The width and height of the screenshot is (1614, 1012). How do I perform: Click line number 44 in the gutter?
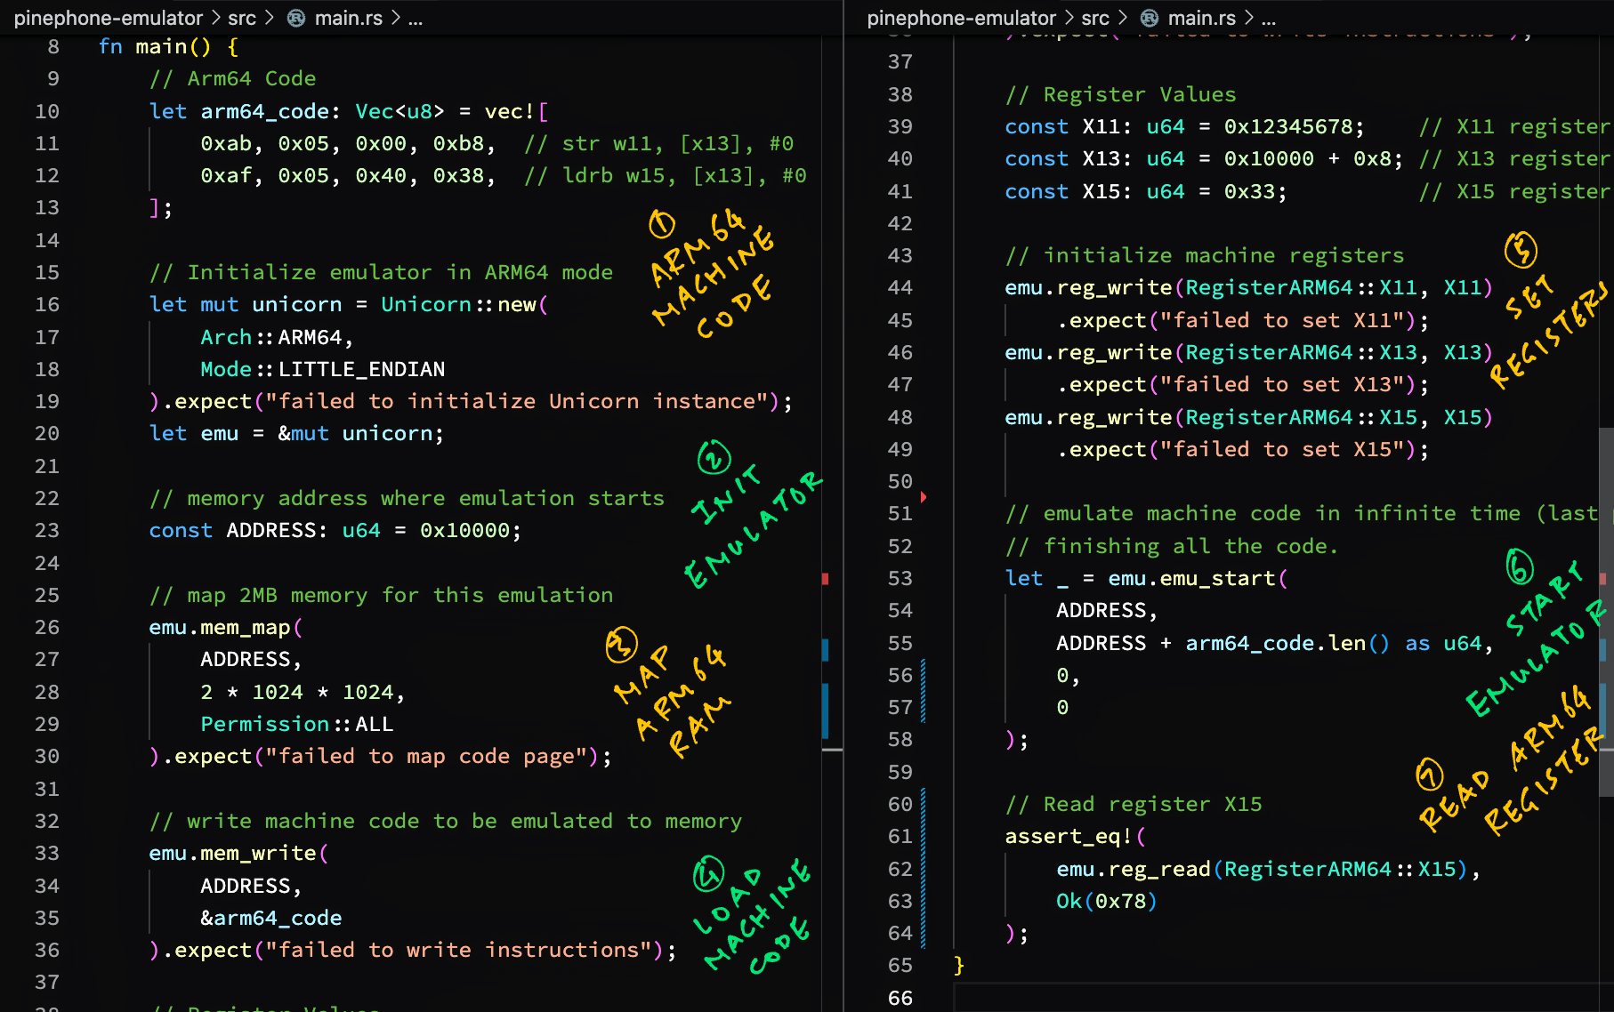[x=900, y=288]
